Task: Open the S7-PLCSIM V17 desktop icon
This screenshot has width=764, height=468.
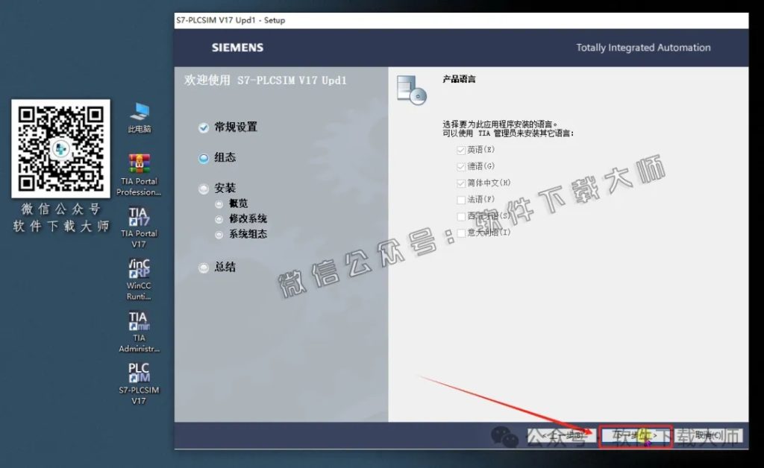Action: point(138,373)
